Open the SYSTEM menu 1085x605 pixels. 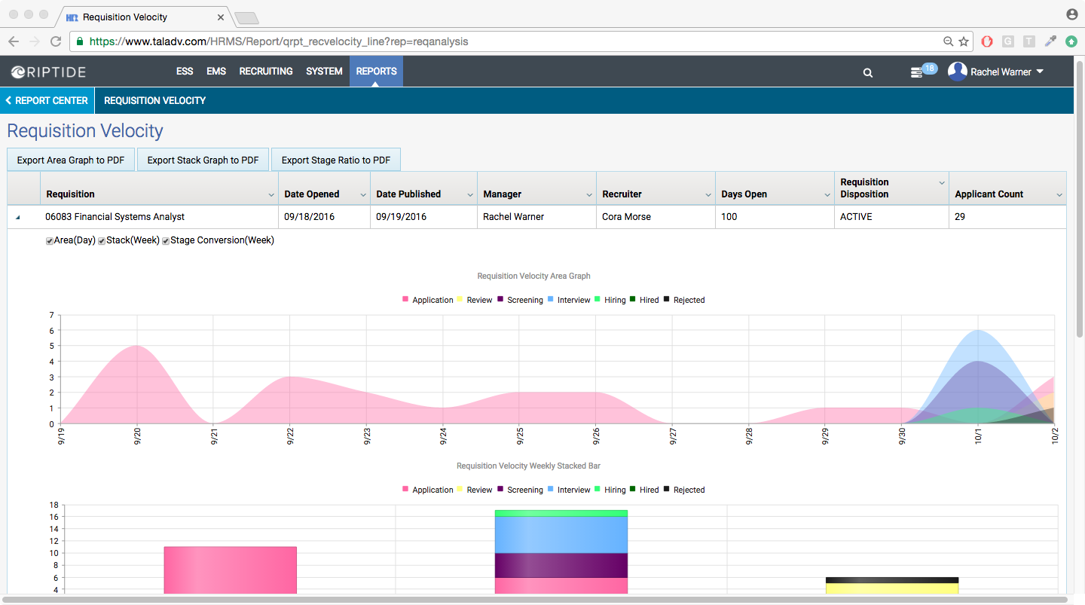point(324,72)
